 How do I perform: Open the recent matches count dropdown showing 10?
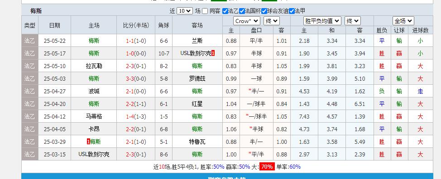pos(185,11)
